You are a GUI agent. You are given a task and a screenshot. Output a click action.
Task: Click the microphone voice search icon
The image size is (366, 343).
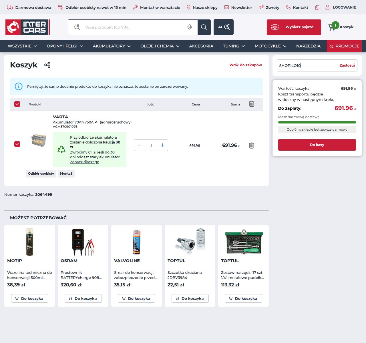pos(190,27)
